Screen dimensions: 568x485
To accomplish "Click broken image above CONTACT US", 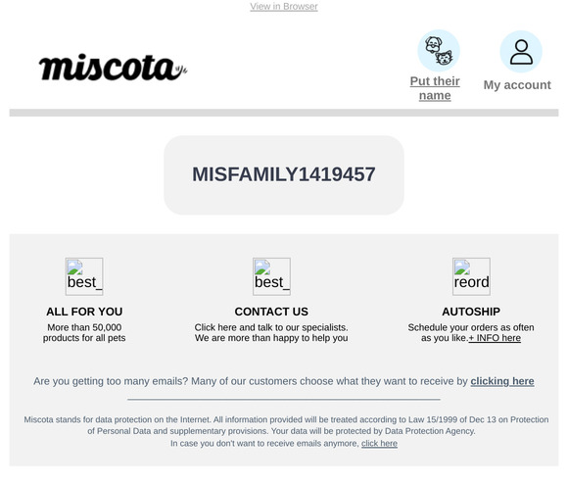I will coord(271,276).
